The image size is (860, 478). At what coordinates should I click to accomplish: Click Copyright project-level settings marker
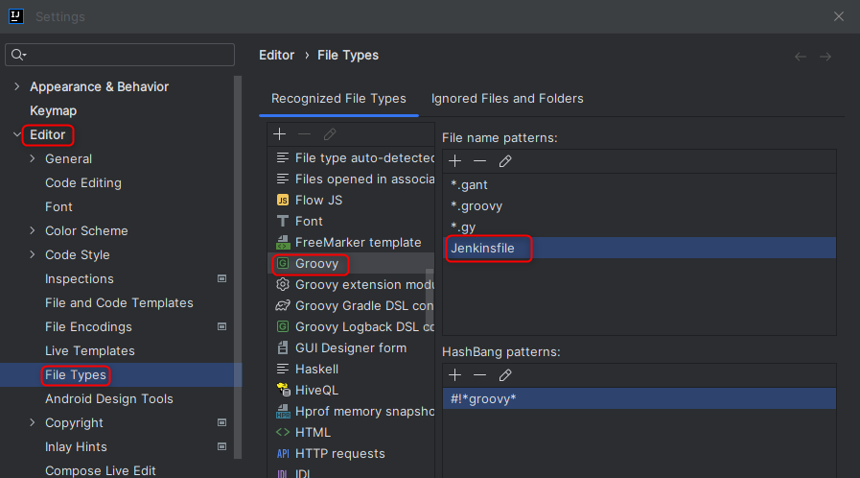point(222,422)
